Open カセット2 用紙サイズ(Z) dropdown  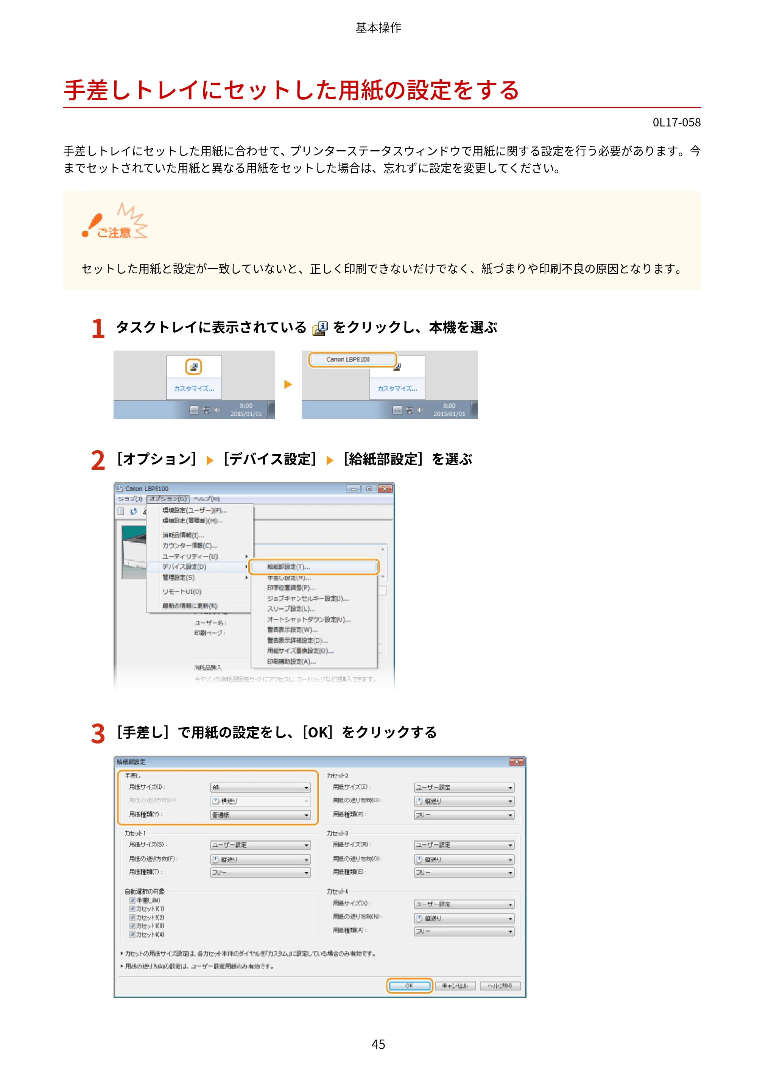(x=464, y=788)
